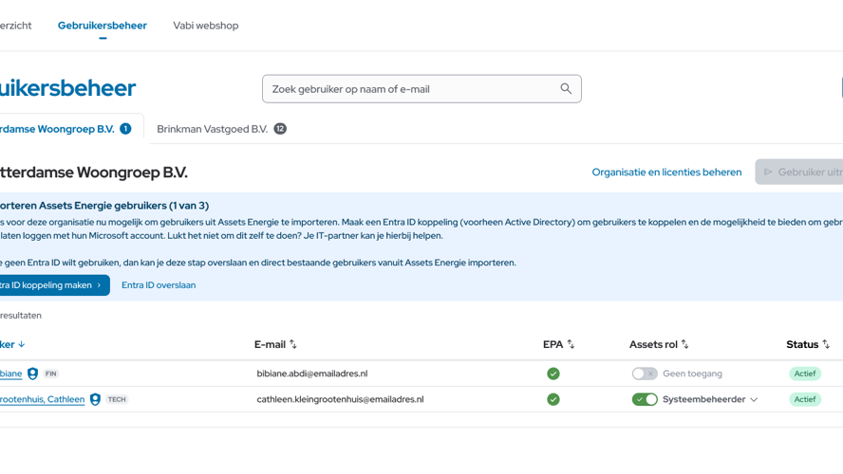The image size is (843, 474).
Task: Open Organisatie en licenties beheren link
Action: (x=666, y=173)
